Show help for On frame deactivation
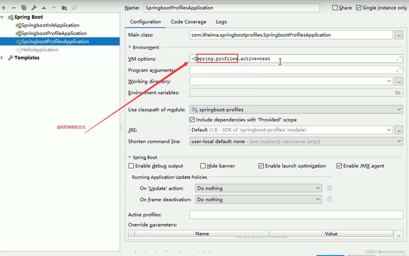 click(329, 200)
